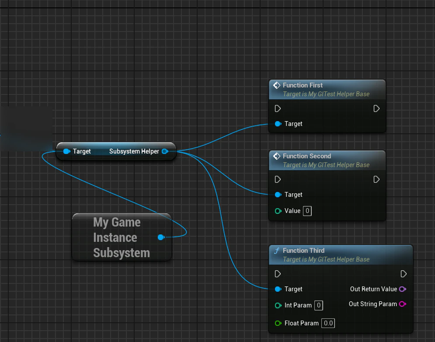Click the Function Third function icon
This screenshot has height=342, width=435.
[277, 251]
